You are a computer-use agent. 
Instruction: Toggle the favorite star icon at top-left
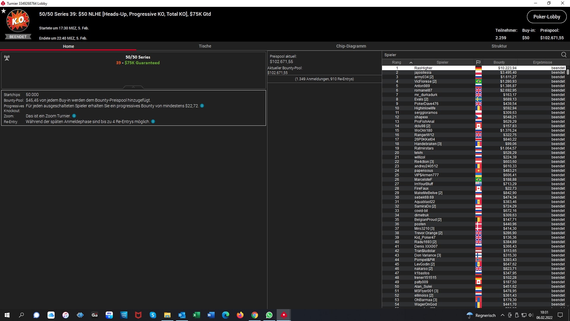(4, 11)
